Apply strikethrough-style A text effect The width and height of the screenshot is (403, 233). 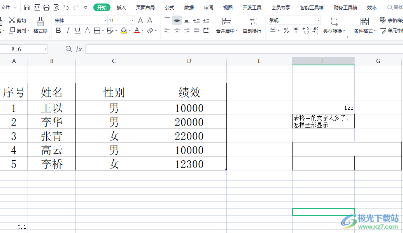tap(88, 31)
